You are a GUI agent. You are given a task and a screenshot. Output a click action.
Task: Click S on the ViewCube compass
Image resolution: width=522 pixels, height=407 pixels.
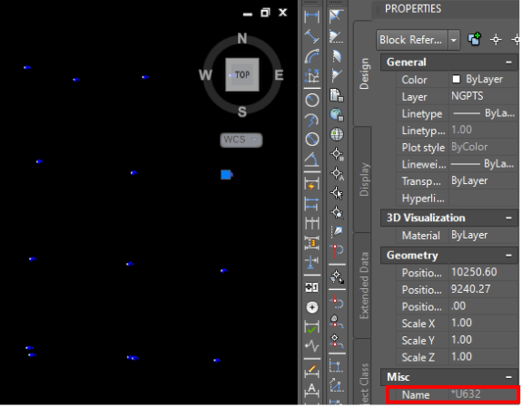tap(242, 111)
